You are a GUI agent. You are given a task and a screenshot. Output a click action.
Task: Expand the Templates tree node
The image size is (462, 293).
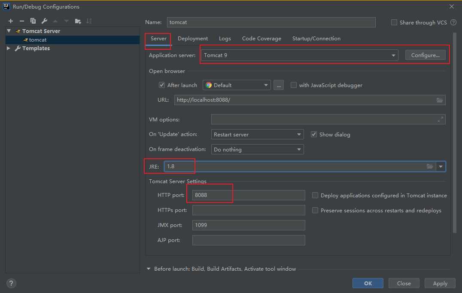9,48
